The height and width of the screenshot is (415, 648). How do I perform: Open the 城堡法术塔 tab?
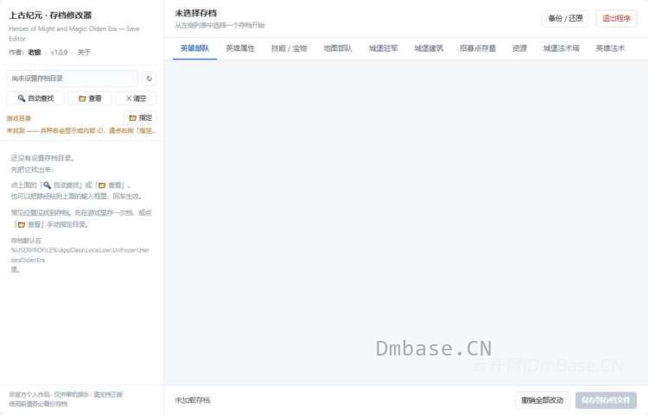pos(562,48)
